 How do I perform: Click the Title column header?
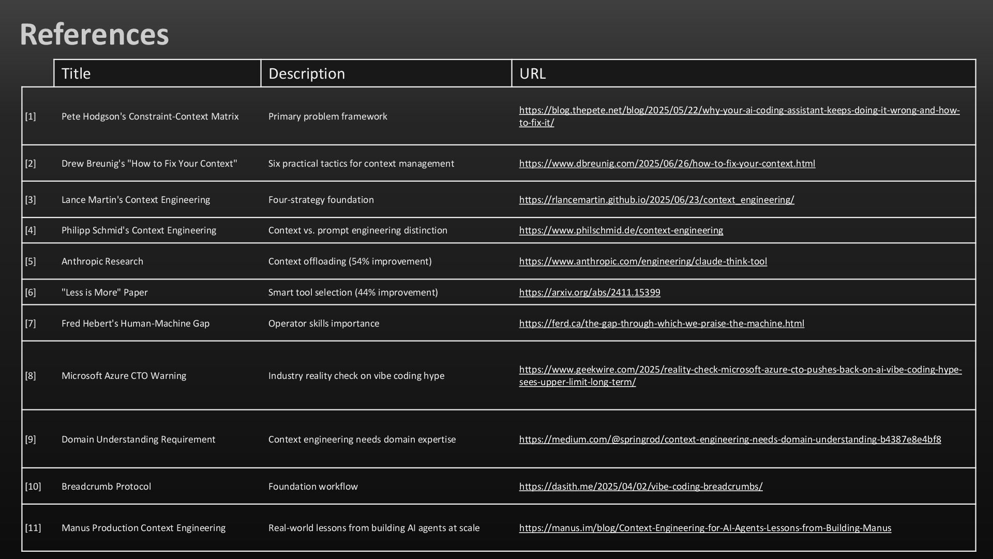76,73
